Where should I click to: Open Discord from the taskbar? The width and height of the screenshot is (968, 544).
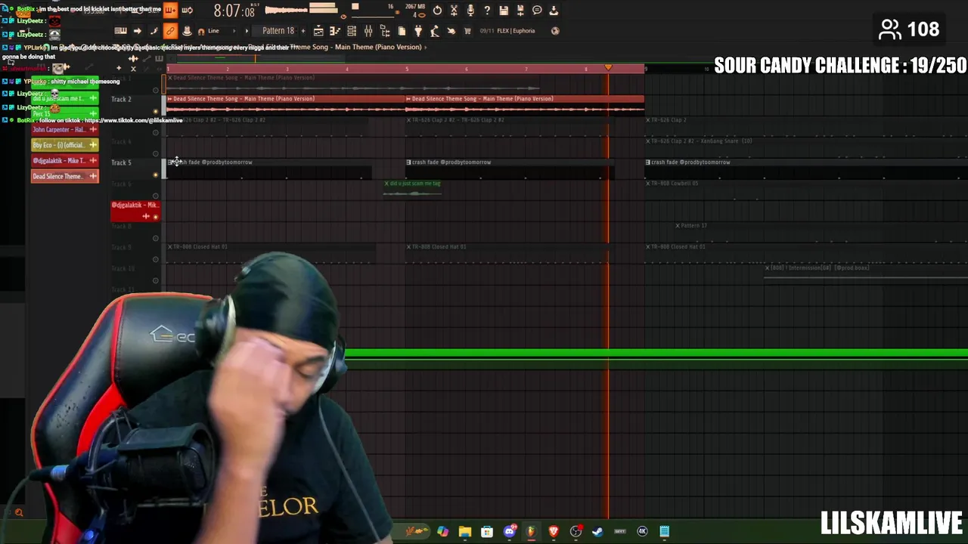click(509, 531)
